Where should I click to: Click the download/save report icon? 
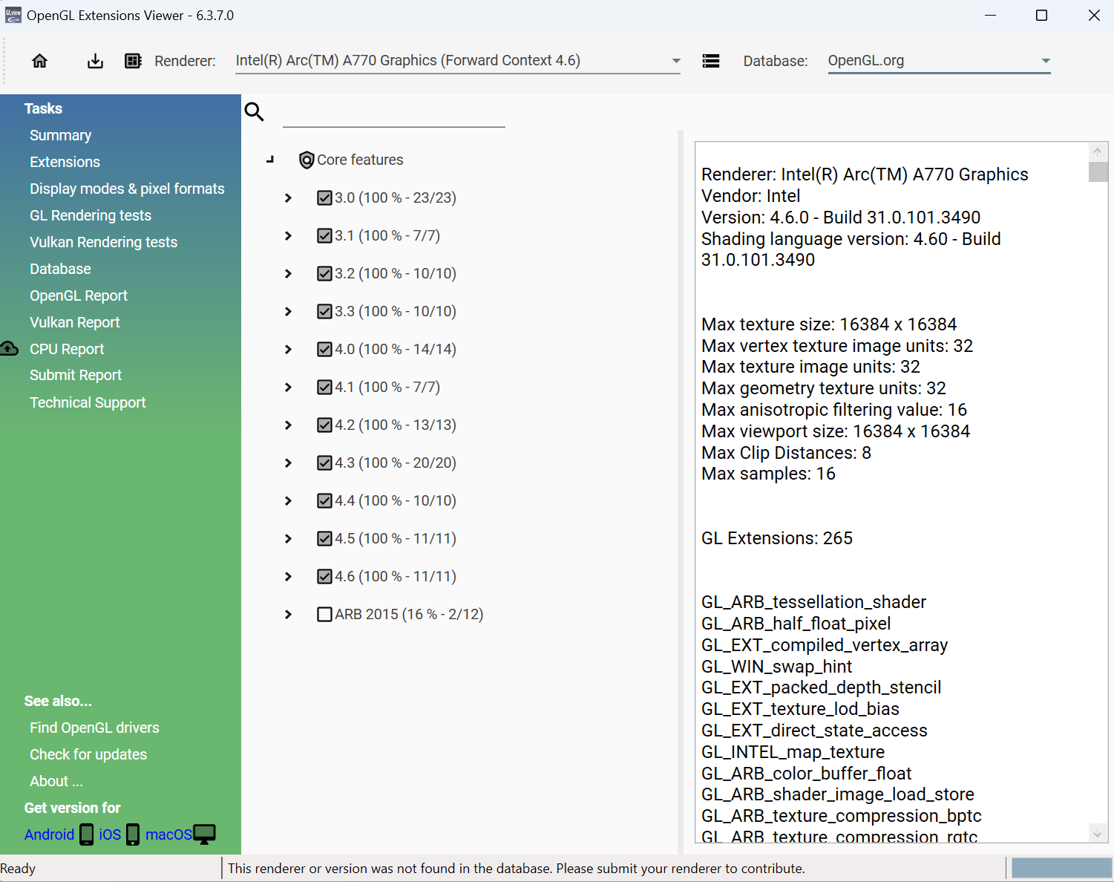click(x=95, y=61)
